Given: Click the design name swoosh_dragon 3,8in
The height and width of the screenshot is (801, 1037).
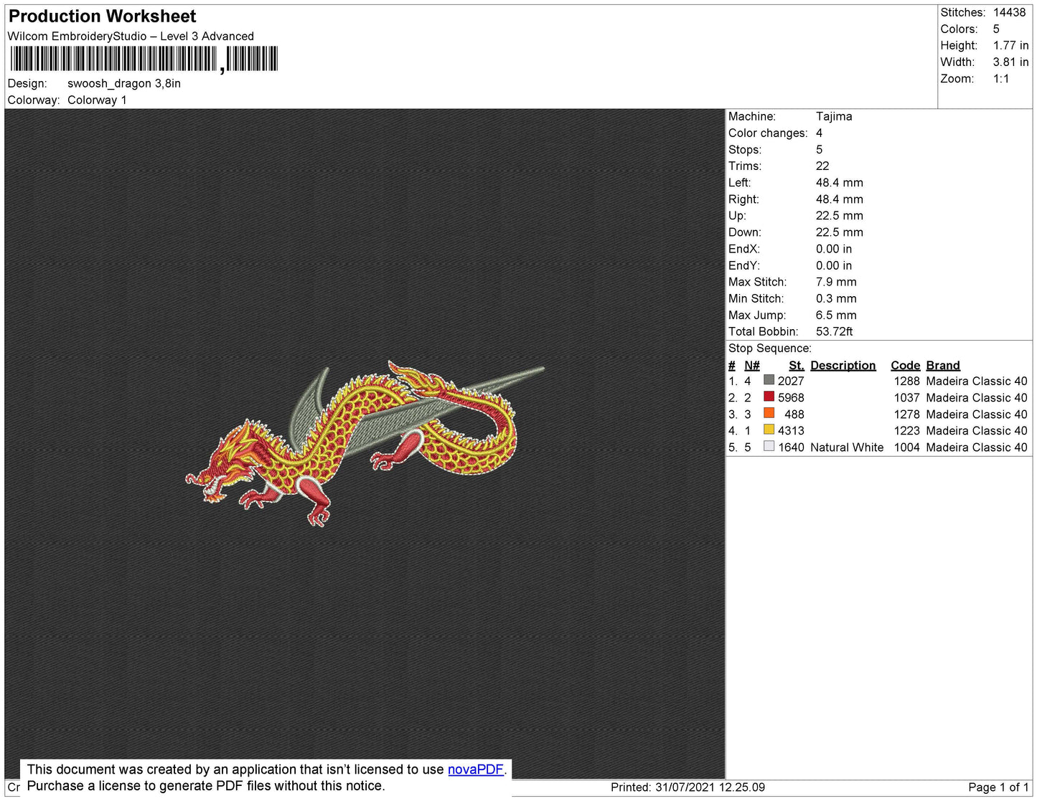Looking at the screenshot, I should click(x=123, y=83).
